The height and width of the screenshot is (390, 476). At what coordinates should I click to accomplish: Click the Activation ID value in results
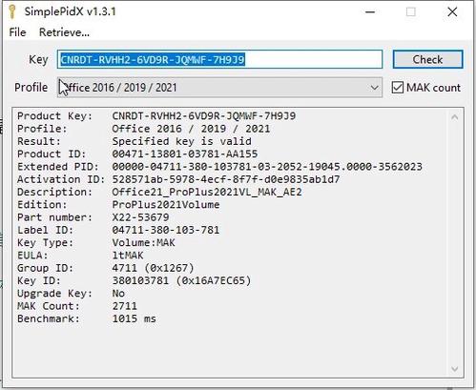coord(226,179)
